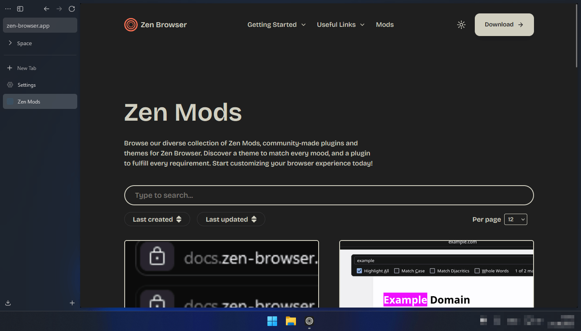Toggle light theme with sun icon
The width and height of the screenshot is (581, 331).
pyautogui.click(x=461, y=25)
